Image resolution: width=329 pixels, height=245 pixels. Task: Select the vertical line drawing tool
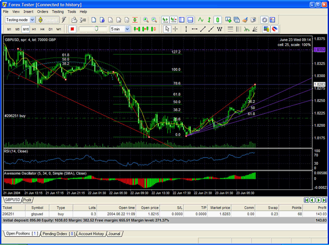[186, 29]
